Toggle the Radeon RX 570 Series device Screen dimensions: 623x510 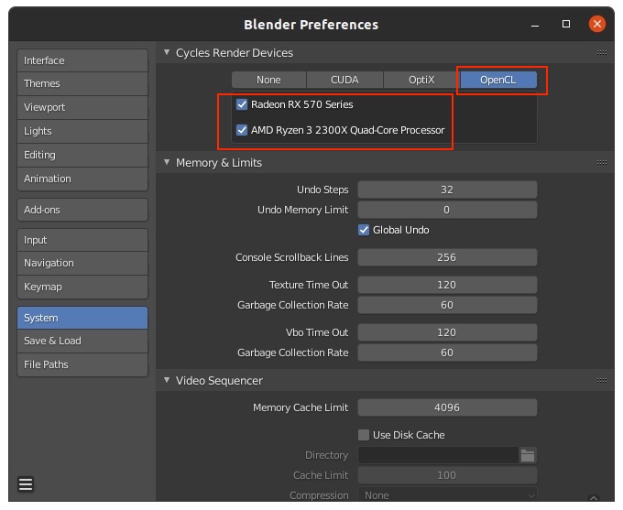click(x=242, y=104)
